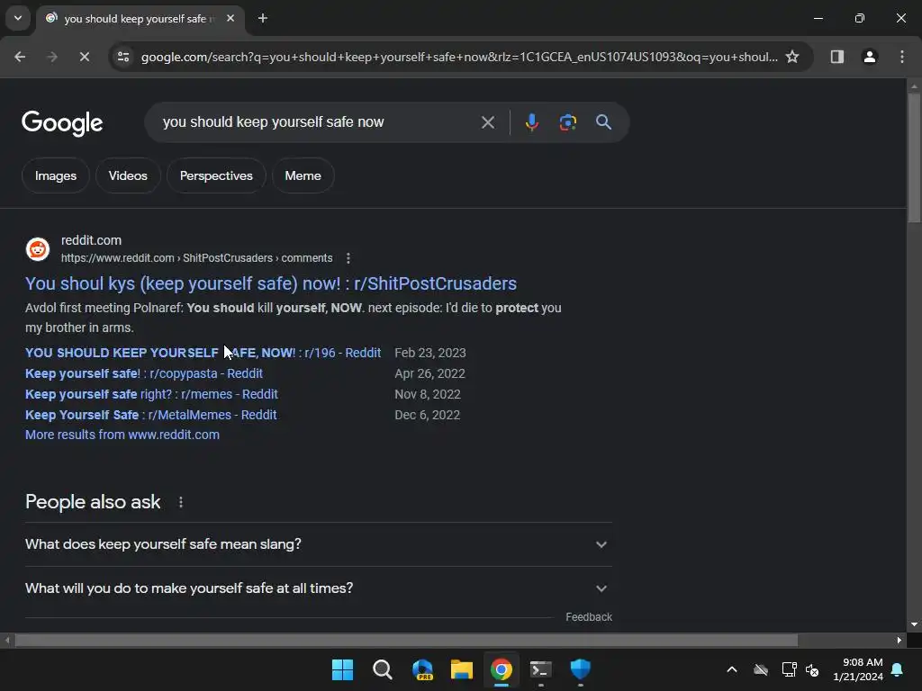This screenshot has height=691, width=922.
Task: Clear the search box text
Action: tap(487, 122)
